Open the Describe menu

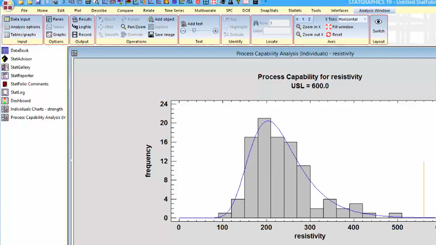tap(99, 11)
